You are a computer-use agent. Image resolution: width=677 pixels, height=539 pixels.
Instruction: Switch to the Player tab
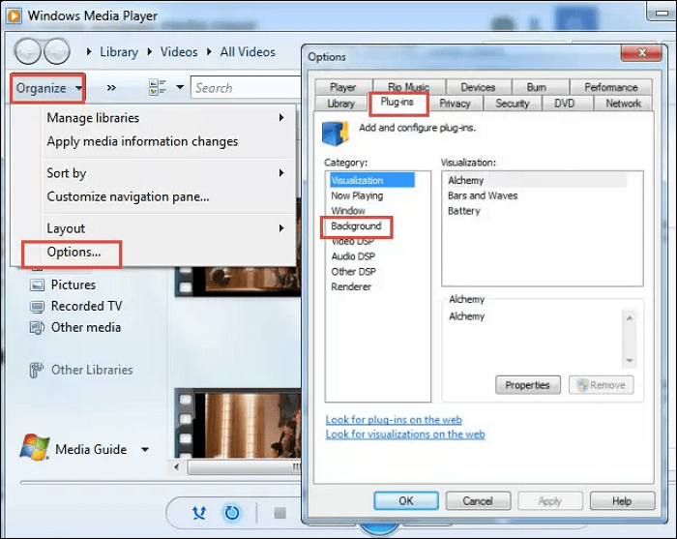pyautogui.click(x=342, y=87)
